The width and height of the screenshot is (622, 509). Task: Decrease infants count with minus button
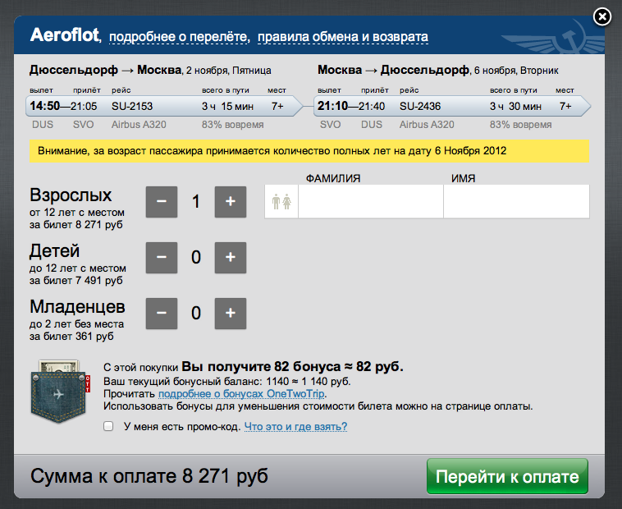[x=162, y=314]
